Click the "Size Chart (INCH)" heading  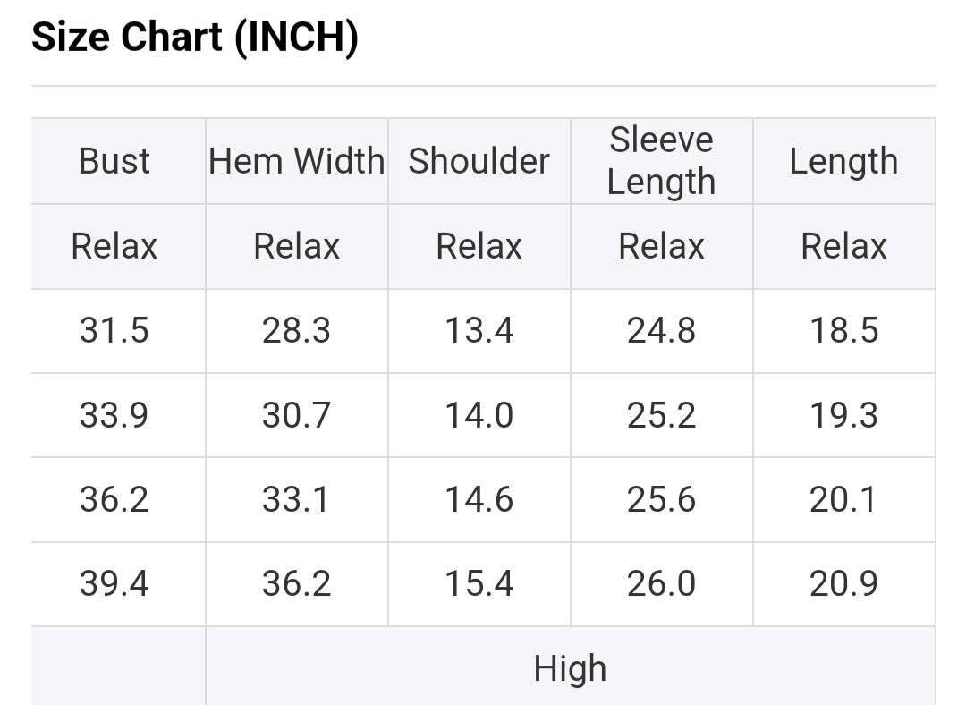[195, 38]
